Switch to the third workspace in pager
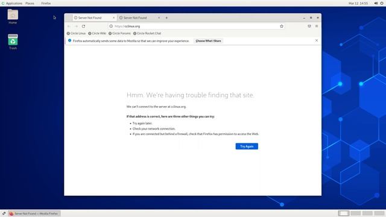Screen dimensions: 386x217 (367, 213)
